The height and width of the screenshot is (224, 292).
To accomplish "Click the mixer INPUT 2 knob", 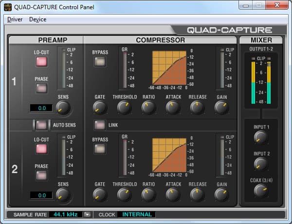I will point(261,164).
